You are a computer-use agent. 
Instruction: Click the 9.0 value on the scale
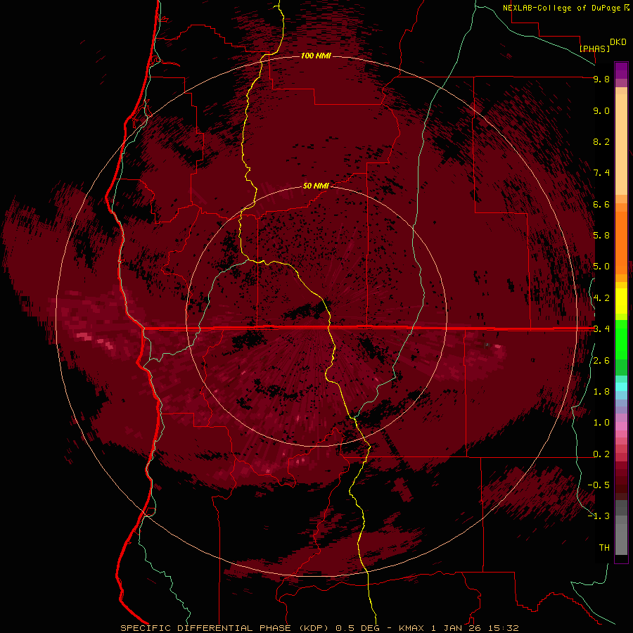601,110
